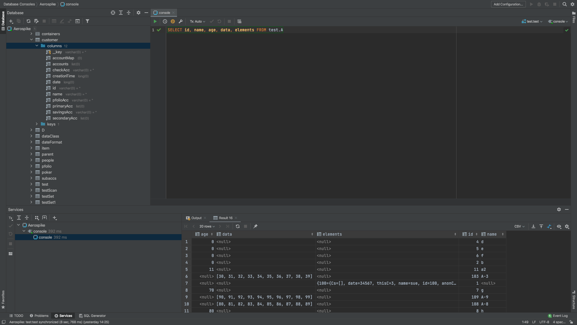Select the elements cell with sue data
This screenshot has width=577, height=325.
point(386,283)
